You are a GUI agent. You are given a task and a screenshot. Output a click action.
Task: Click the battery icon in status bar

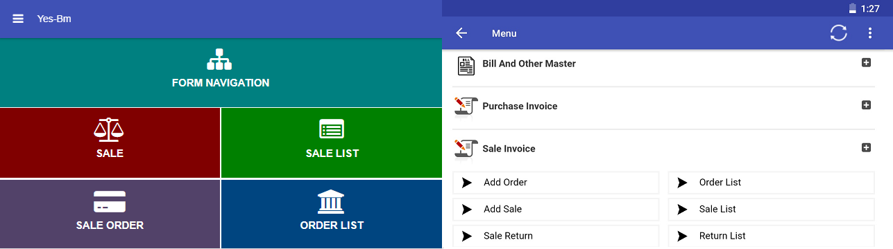click(x=853, y=8)
